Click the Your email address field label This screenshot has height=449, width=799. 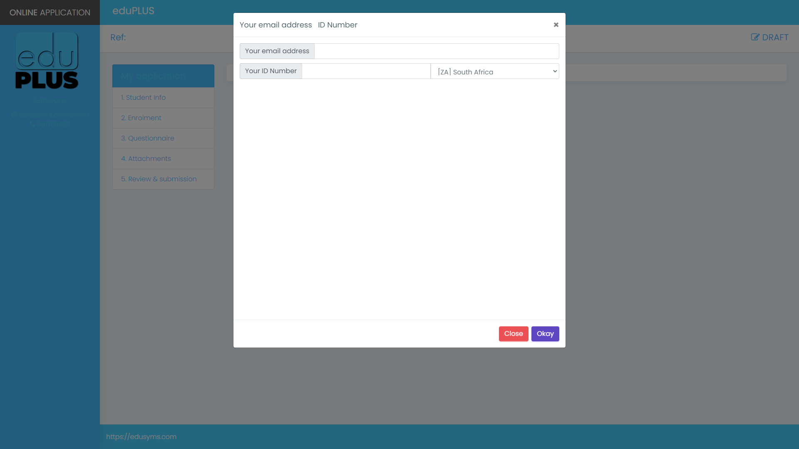[277, 51]
